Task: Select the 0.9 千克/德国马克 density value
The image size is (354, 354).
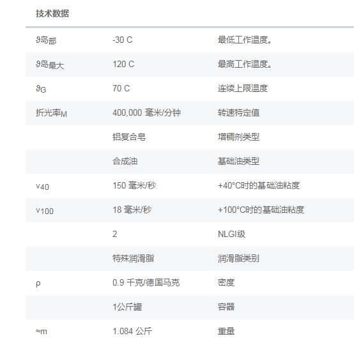Action: click(146, 282)
